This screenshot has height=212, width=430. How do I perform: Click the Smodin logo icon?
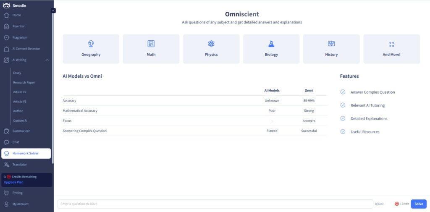click(6, 5)
